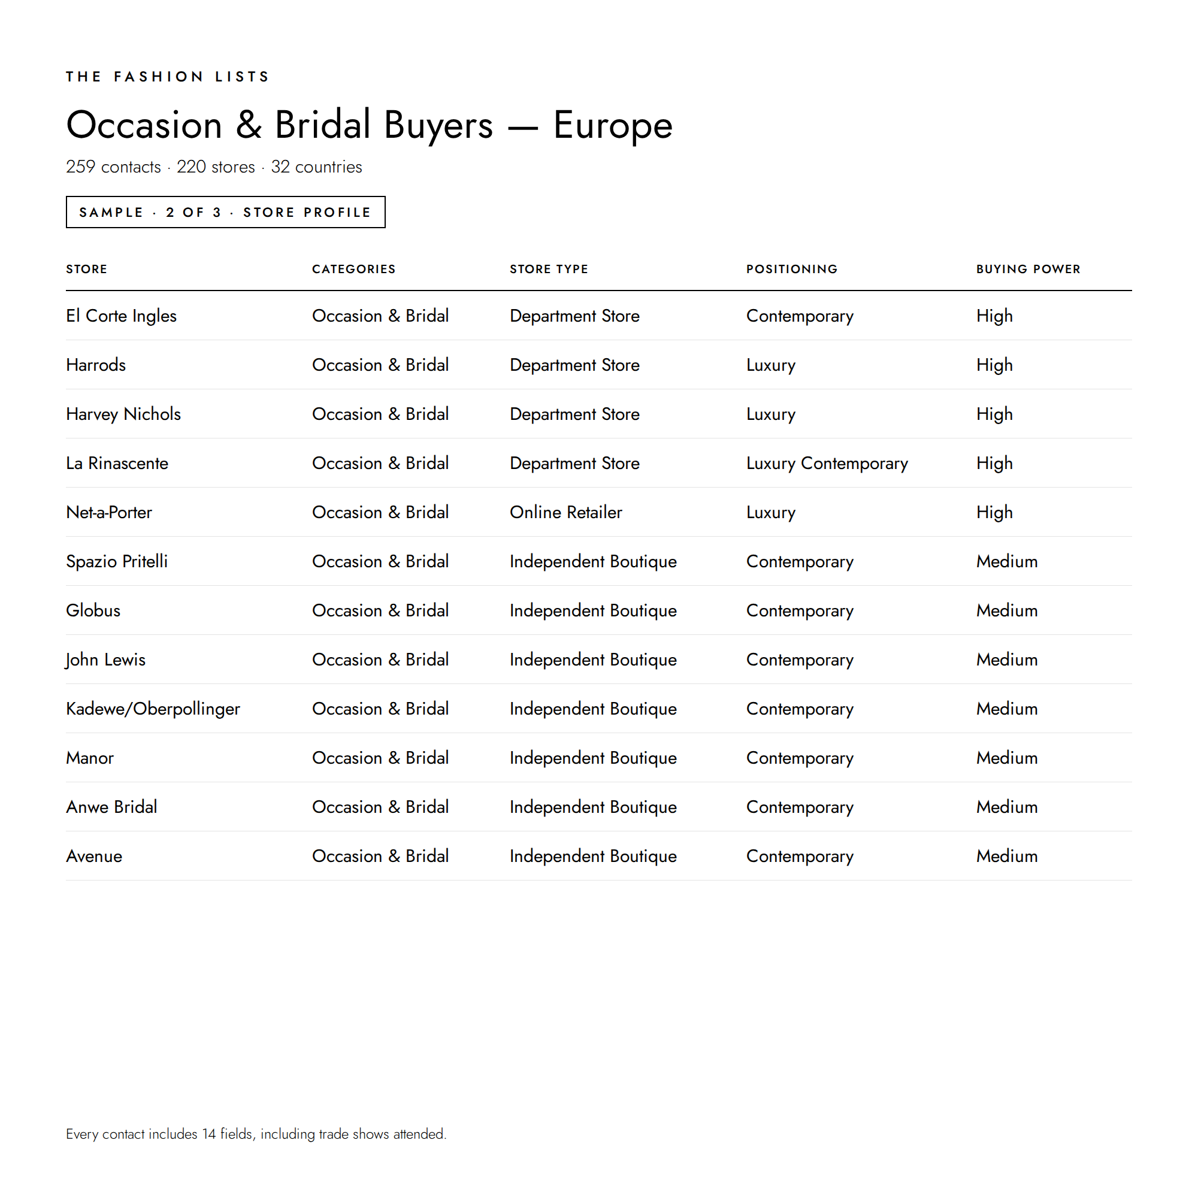
Task: Click 'Independent Boutique' in the Kadewe/Oberpollinger row
Action: click(x=594, y=709)
